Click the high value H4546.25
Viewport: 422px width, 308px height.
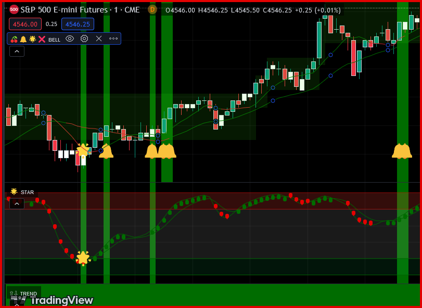[x=213, y=10]
